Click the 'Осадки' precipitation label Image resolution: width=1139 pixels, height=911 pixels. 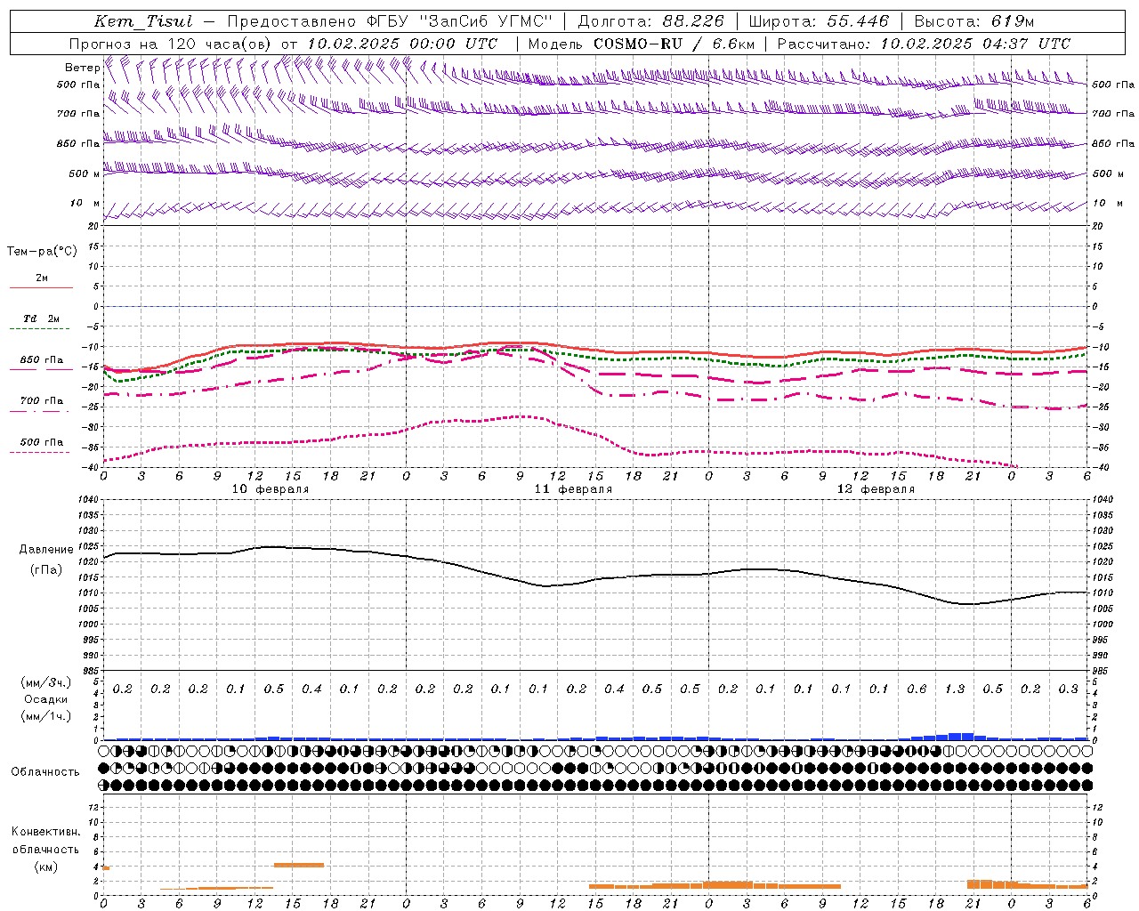[x=46, y=699]
